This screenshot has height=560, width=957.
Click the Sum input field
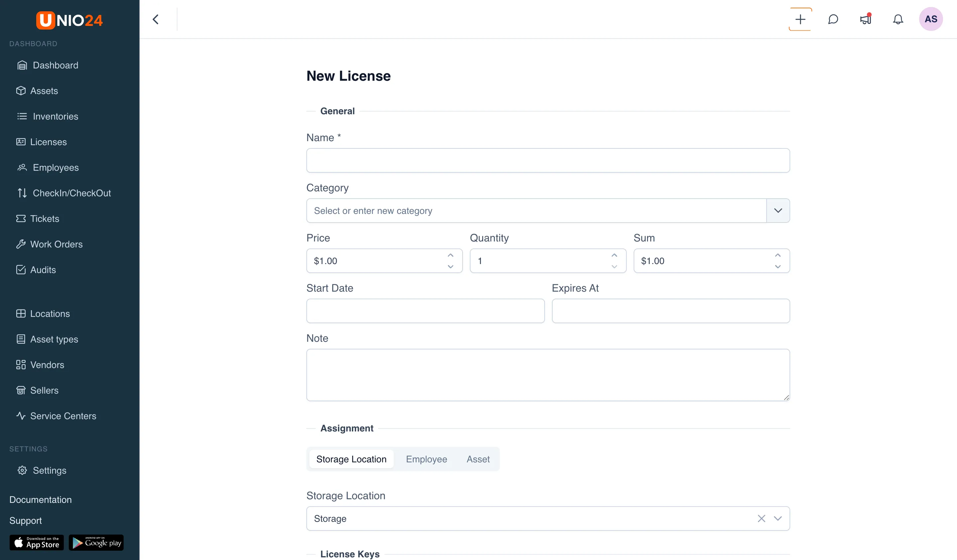click(711, 261)
